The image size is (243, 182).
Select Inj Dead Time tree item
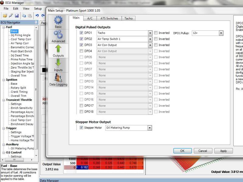[x=20, y=56]
